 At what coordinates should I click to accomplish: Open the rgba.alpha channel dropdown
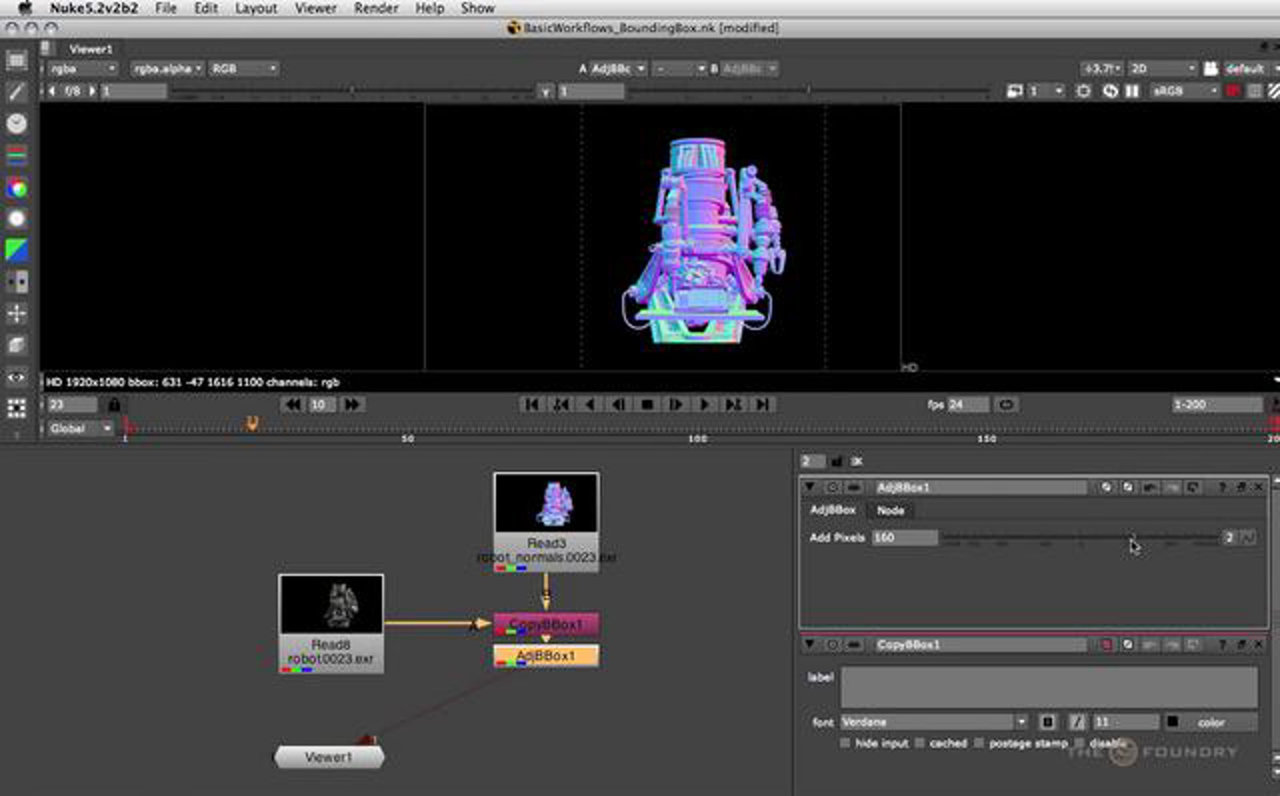tap(167, 69)
